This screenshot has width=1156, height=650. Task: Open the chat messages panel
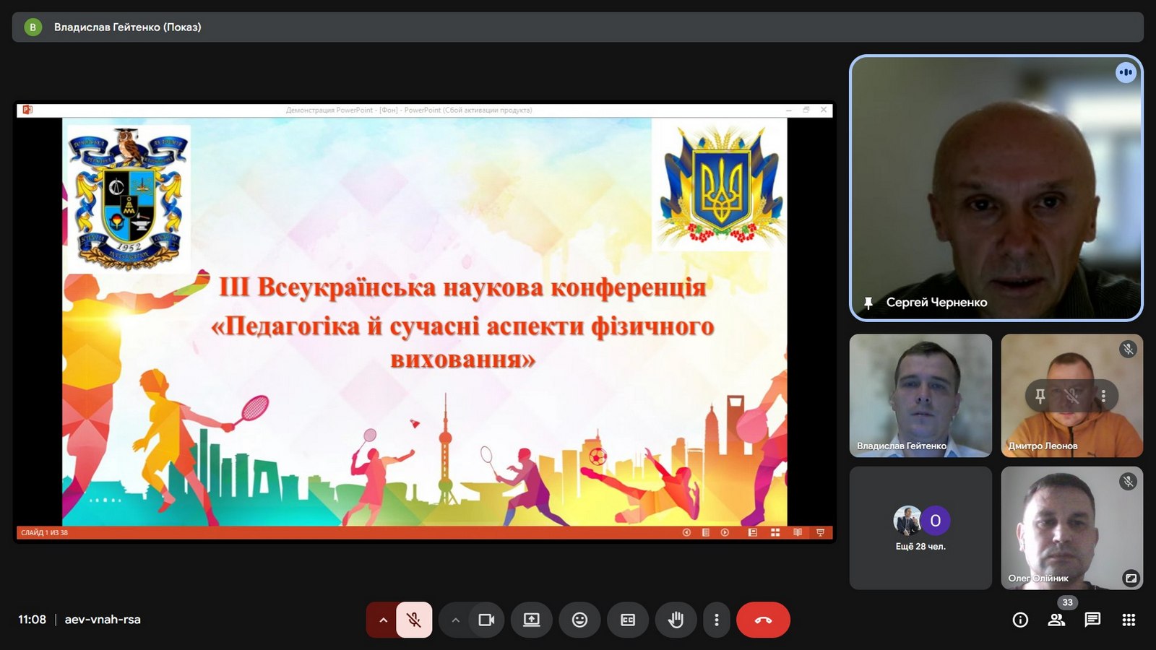(x=1092, y=620)
